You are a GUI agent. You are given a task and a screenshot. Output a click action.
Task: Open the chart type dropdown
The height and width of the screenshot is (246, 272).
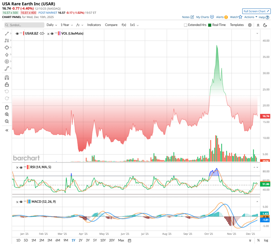tap(80, 25)
